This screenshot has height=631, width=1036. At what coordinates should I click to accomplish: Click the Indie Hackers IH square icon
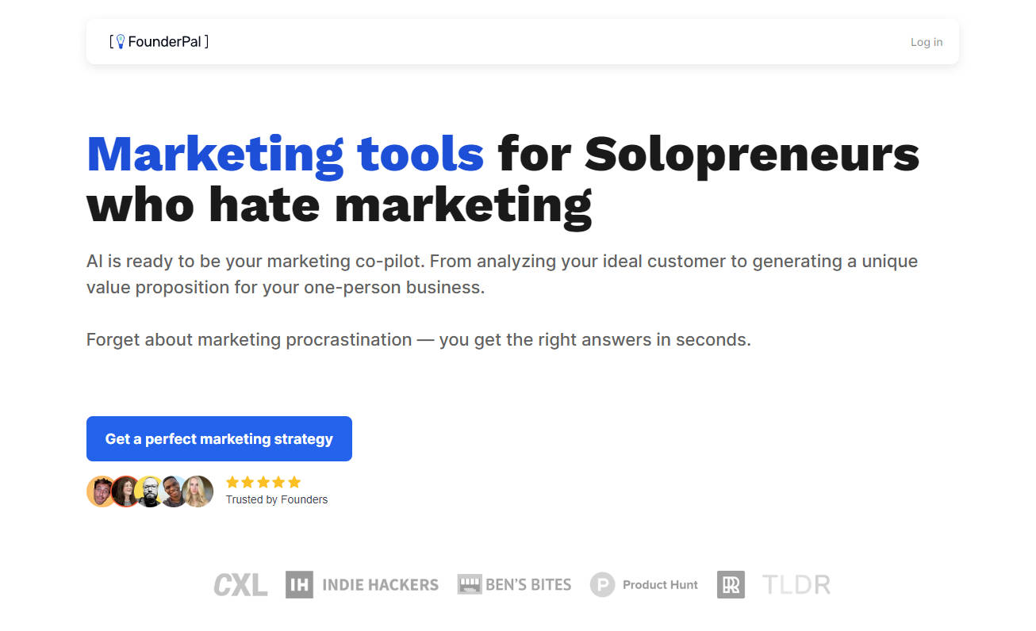tap(299, 585)
